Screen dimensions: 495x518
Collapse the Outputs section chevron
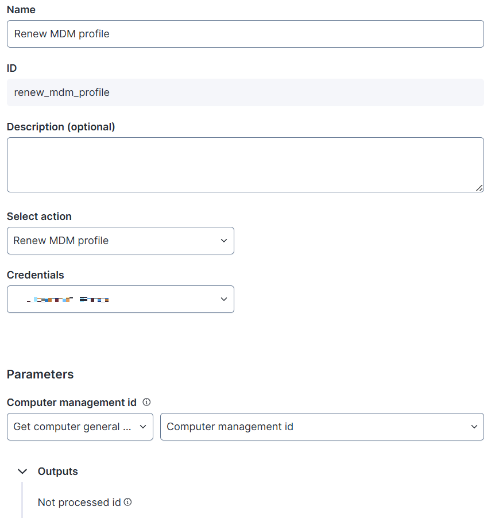tap(22, 471)
